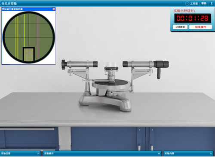Click the telescope eyepiece on the right

tap(162, 64)
